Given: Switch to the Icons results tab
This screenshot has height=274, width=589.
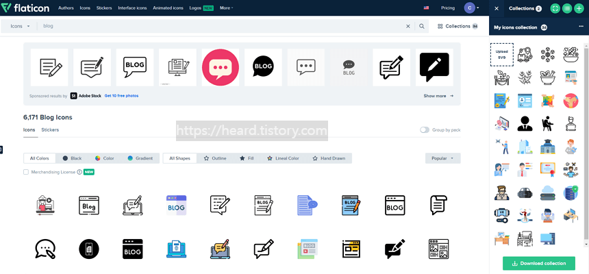Looking at the screenshot, I should pos(29,129).
